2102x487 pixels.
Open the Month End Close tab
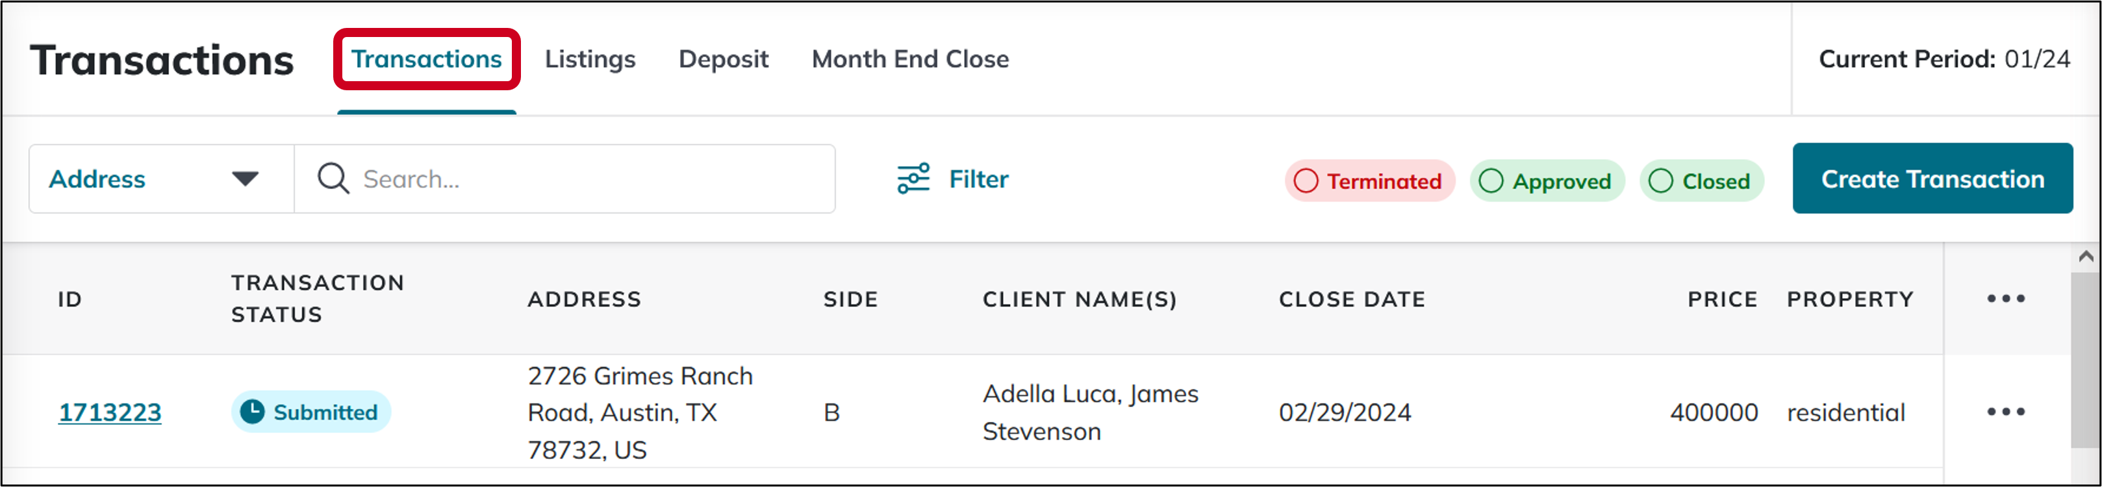click(910, 58)
